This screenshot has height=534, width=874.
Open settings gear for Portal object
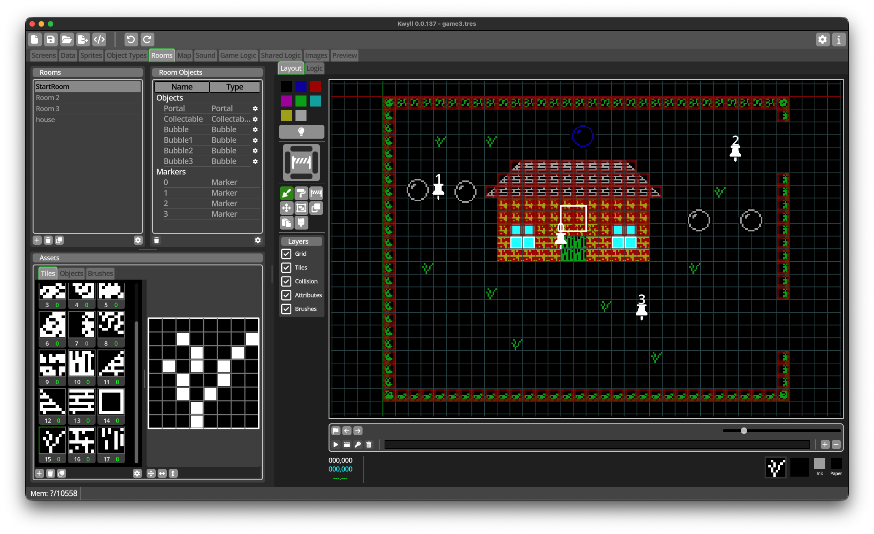coord(255,109)
